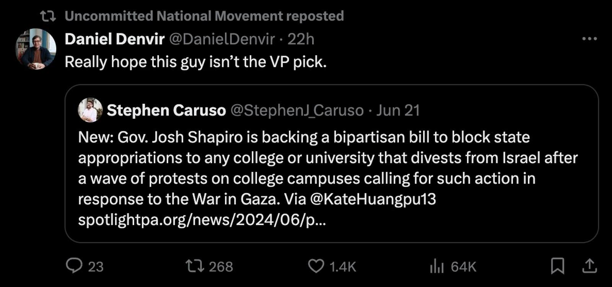The image size is (612, 287).
Task: Click the repost arrows icon
Action: pyautogui.click(x=195, y=266)
